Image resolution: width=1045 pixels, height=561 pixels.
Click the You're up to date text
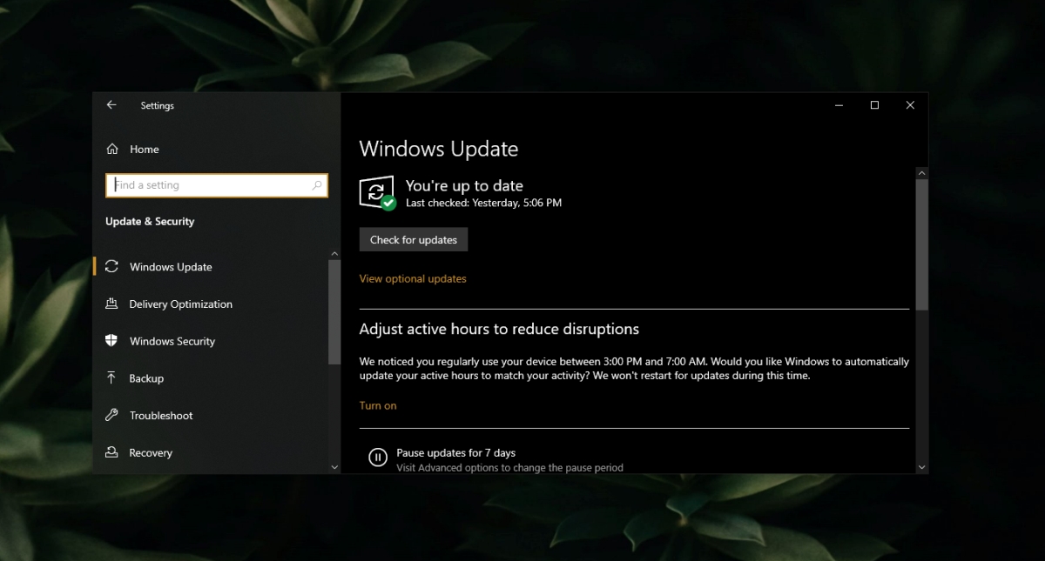(464, 185)
